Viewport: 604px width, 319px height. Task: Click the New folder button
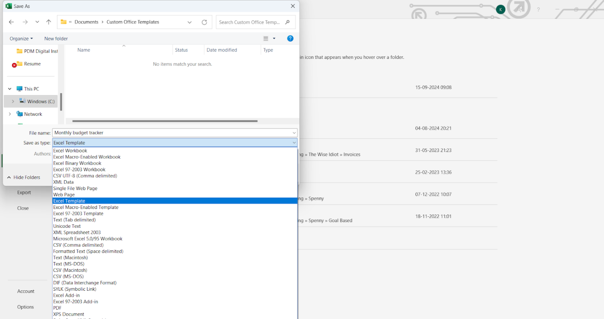pos(56,38)
